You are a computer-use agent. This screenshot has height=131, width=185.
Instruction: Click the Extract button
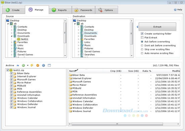click(157, 27)
